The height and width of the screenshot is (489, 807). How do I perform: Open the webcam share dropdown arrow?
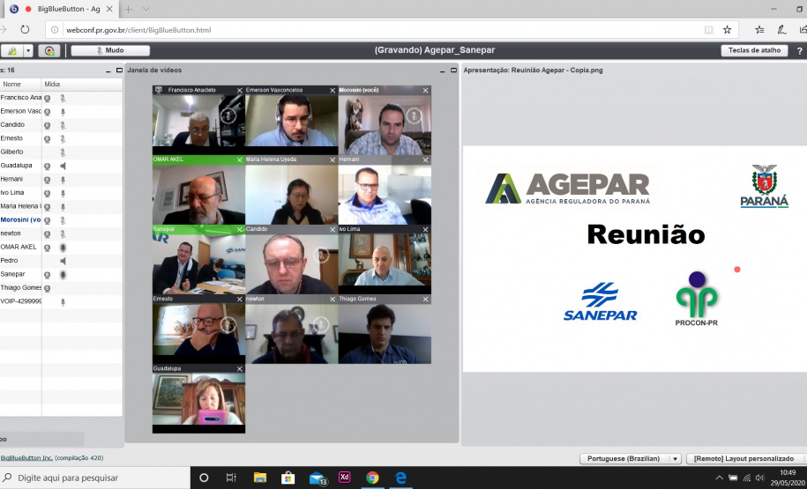(x=28, y=50)
